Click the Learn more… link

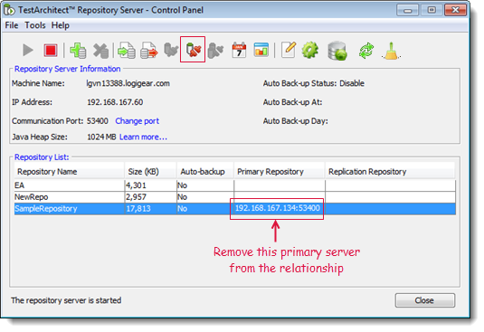click(143, 137)
